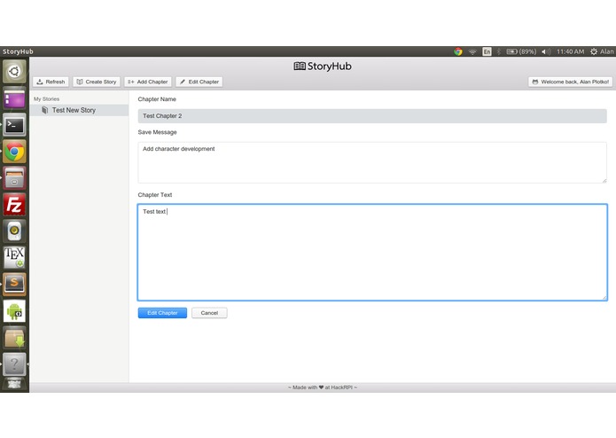This screenshot has height=438, width=616.
Task: Open Sublime Text from the dock
Action: (14, 284)
